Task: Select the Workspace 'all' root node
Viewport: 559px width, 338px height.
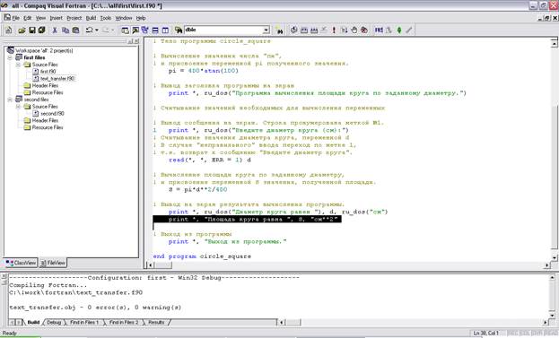Action: pyautogui.click(x=44, y=50)
